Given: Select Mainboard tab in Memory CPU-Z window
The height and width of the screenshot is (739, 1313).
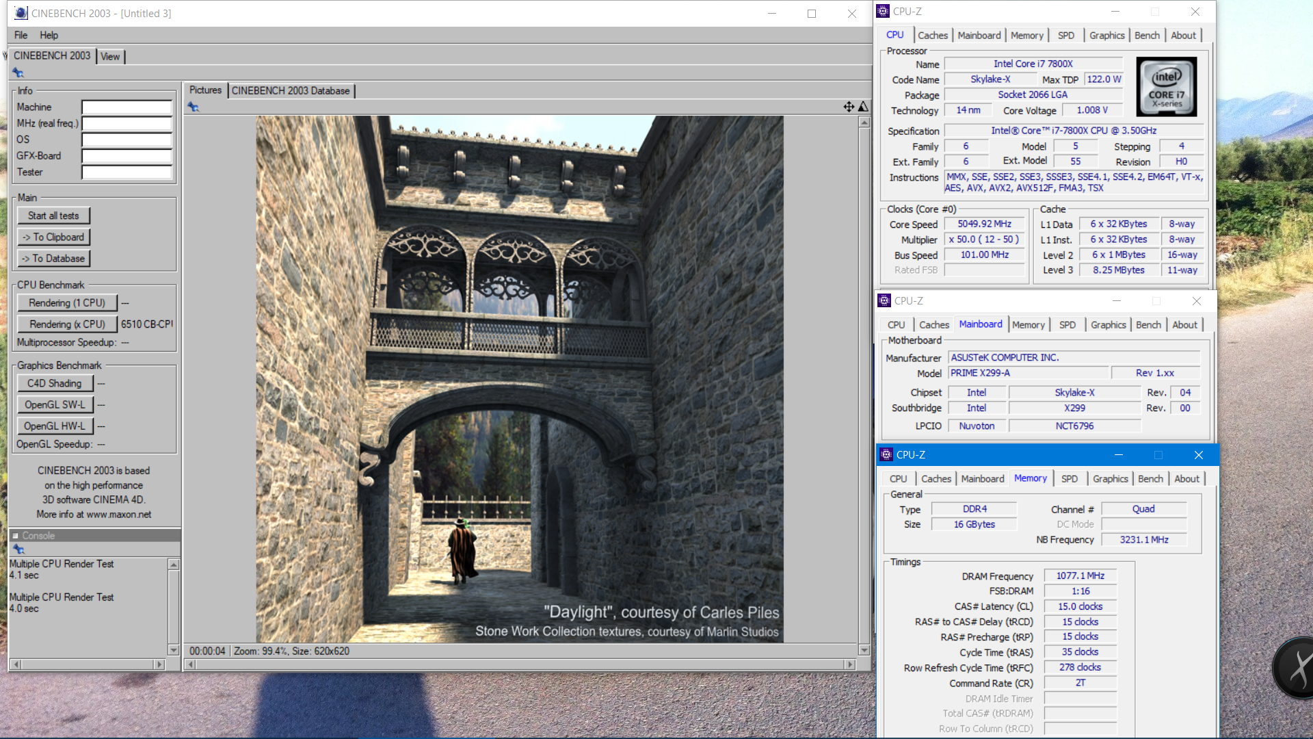Looking at the screenshot, I should click(983, 479).
